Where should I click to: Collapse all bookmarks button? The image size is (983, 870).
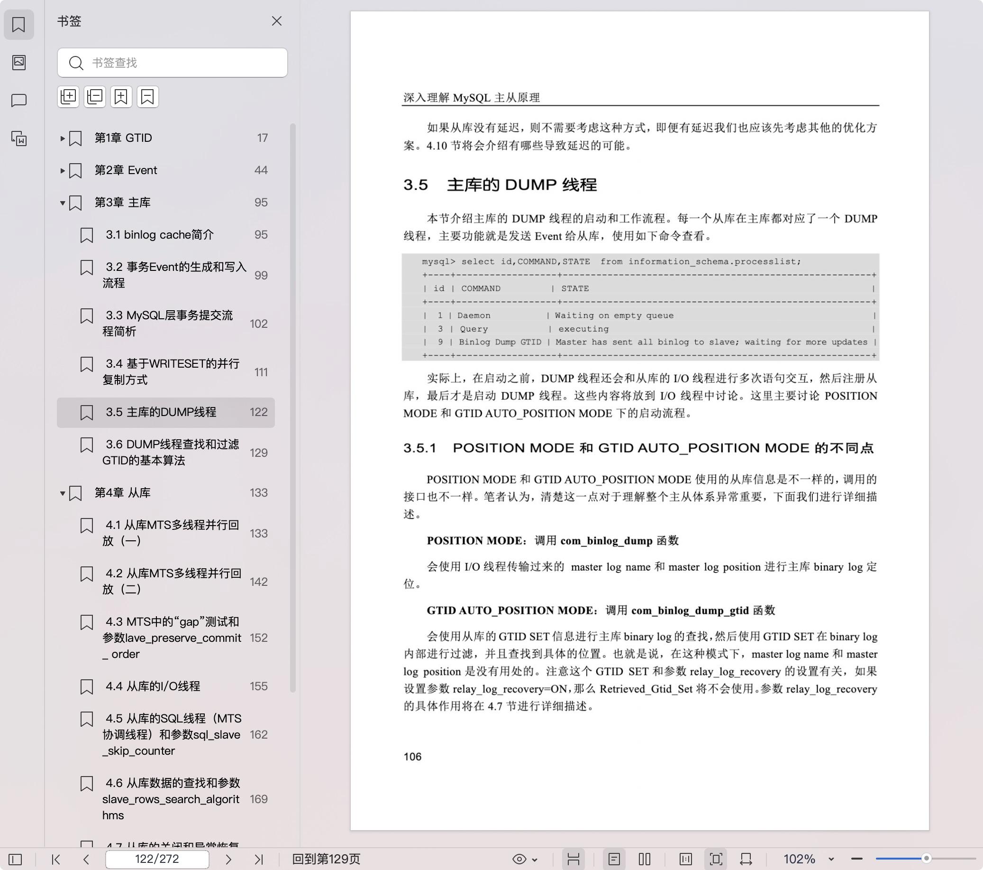(x=95, y=97)
